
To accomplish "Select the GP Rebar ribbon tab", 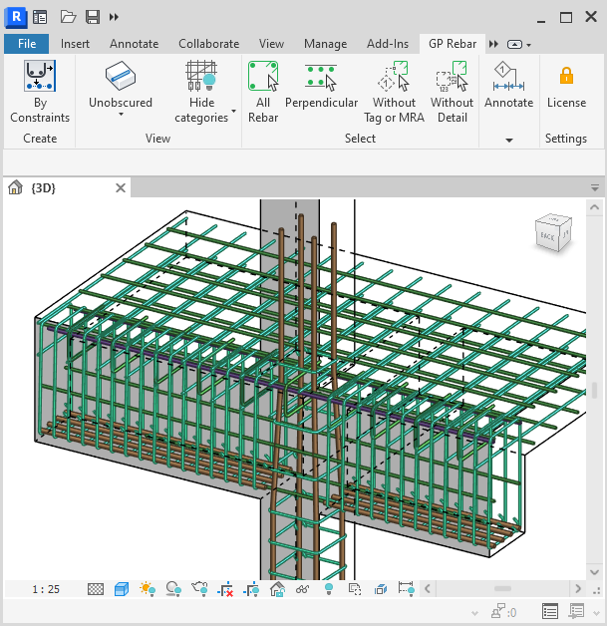I will coord(453,44).
